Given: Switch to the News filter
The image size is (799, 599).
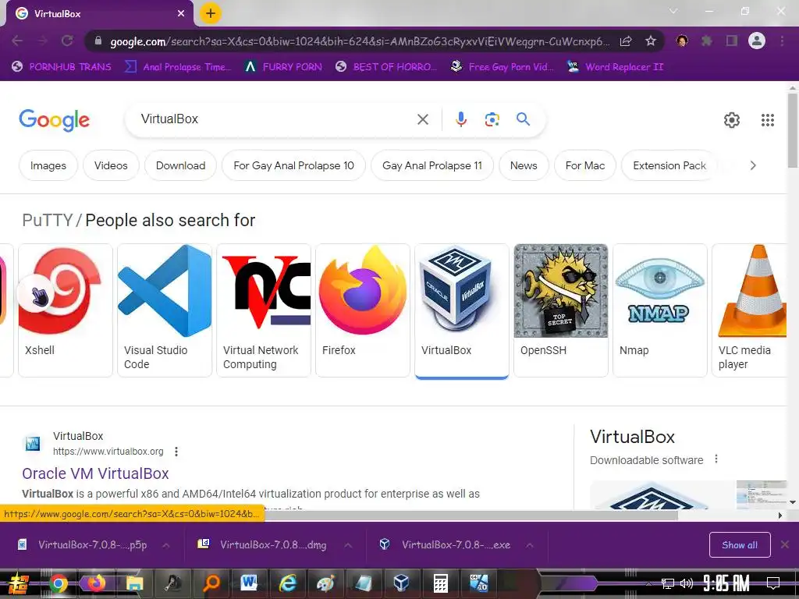Looking at the screenshot, I should 524,165.
